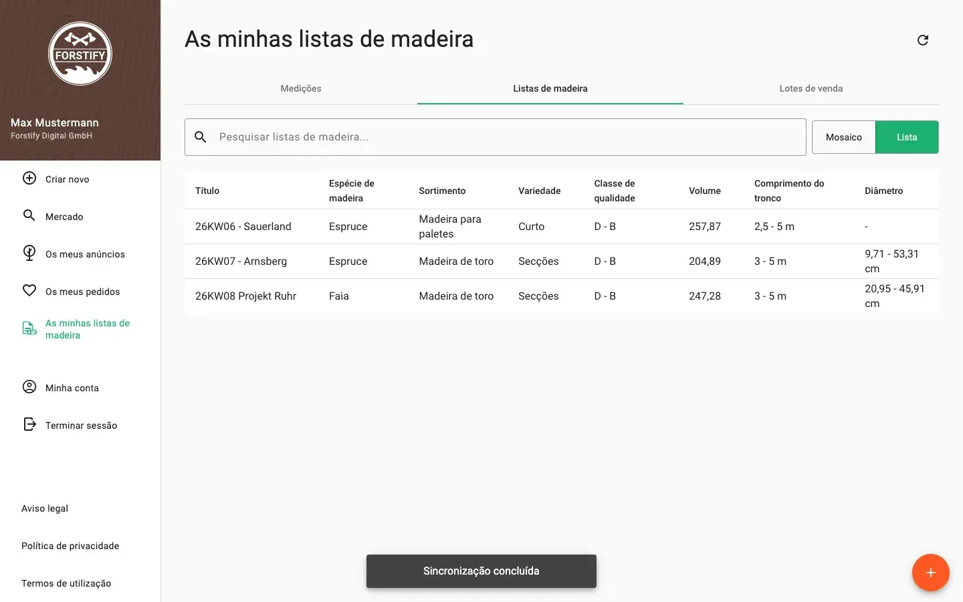Select As minhas listas de madeira item
This screenshot has width=963, height=602.
pyautogui.click(x=80, y=329)
